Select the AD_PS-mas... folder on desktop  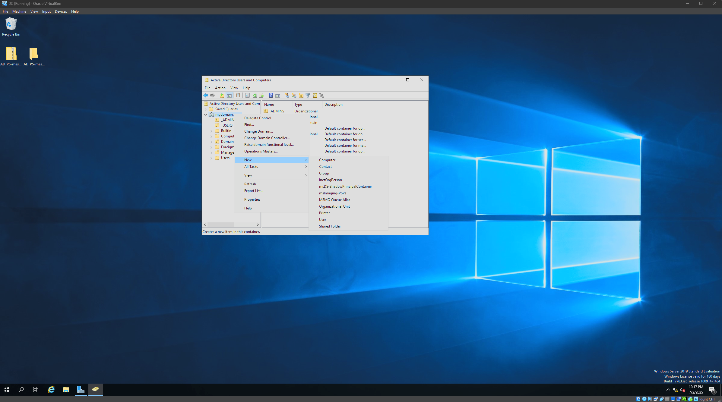tap(34, 56)
